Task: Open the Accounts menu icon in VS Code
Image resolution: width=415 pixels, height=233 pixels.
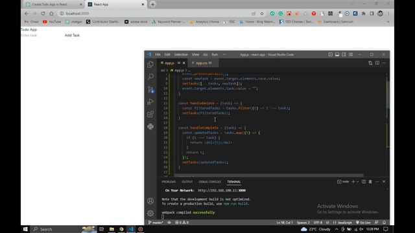Action: 150,201
